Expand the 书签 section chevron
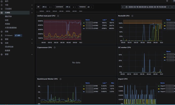The width and height of the screenshot is (175, 105). 32,5
